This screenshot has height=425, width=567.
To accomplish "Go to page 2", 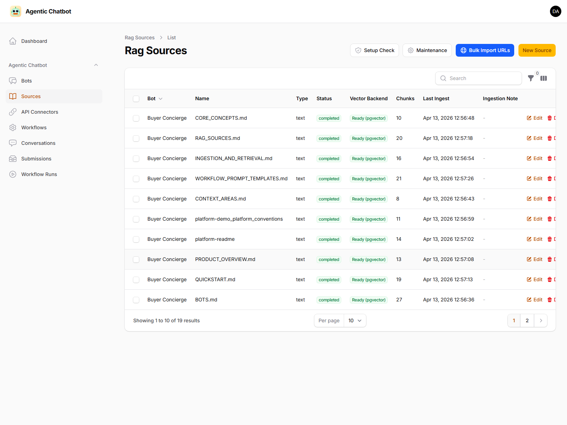I will (527, 321).
